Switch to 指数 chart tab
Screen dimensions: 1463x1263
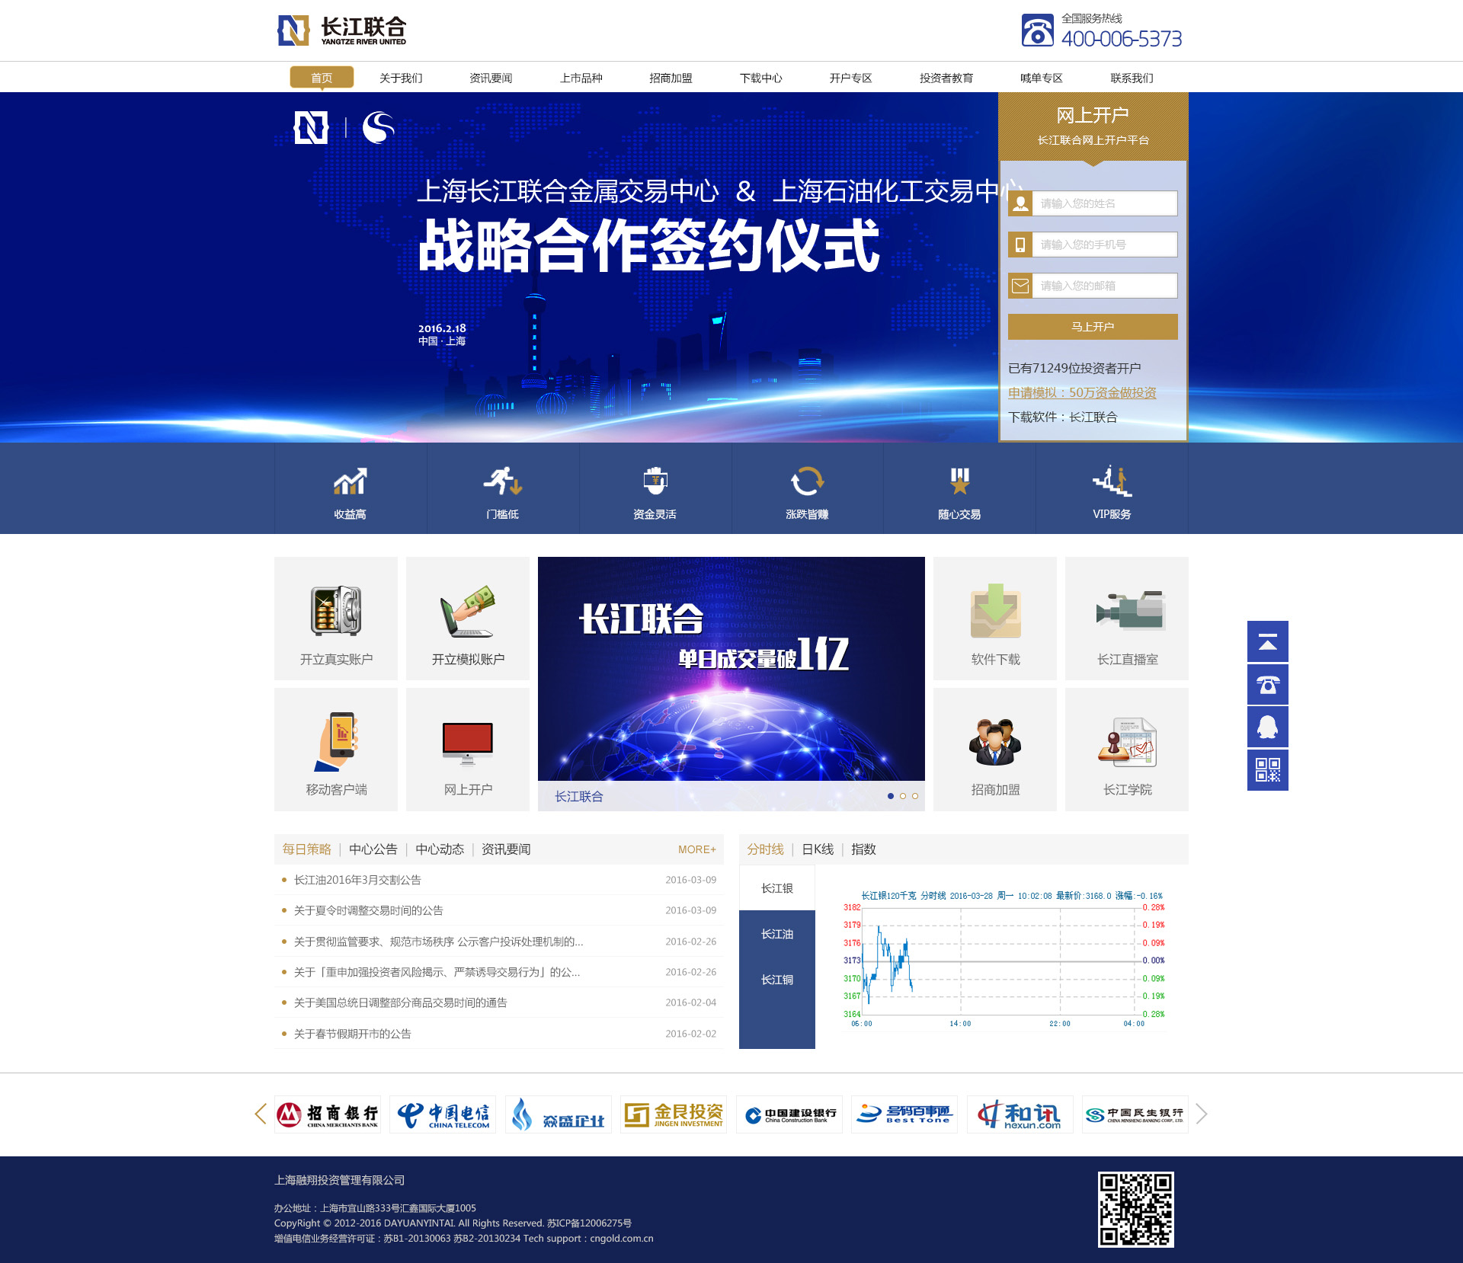click(863, 849)
